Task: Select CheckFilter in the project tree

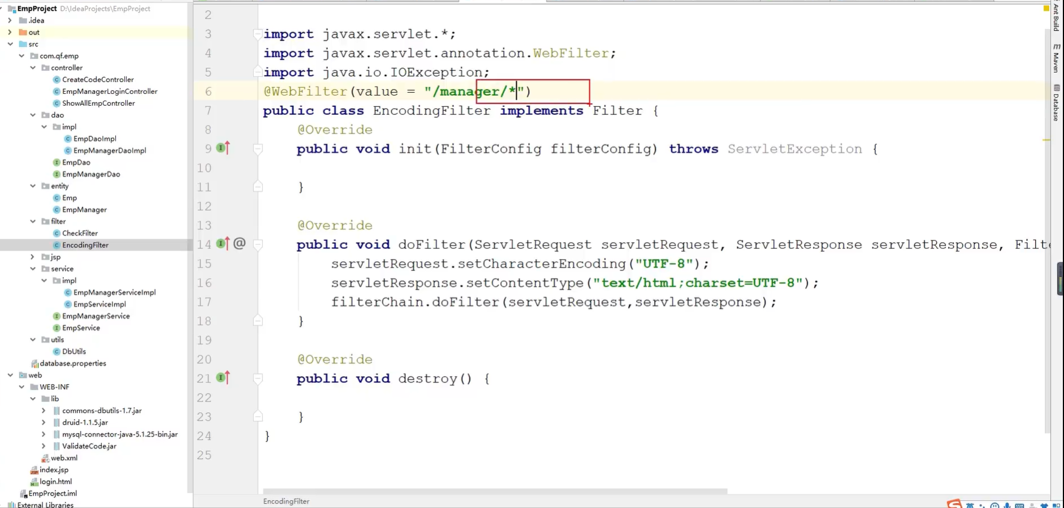Action: pyautogui.click(x=80, y=233)
